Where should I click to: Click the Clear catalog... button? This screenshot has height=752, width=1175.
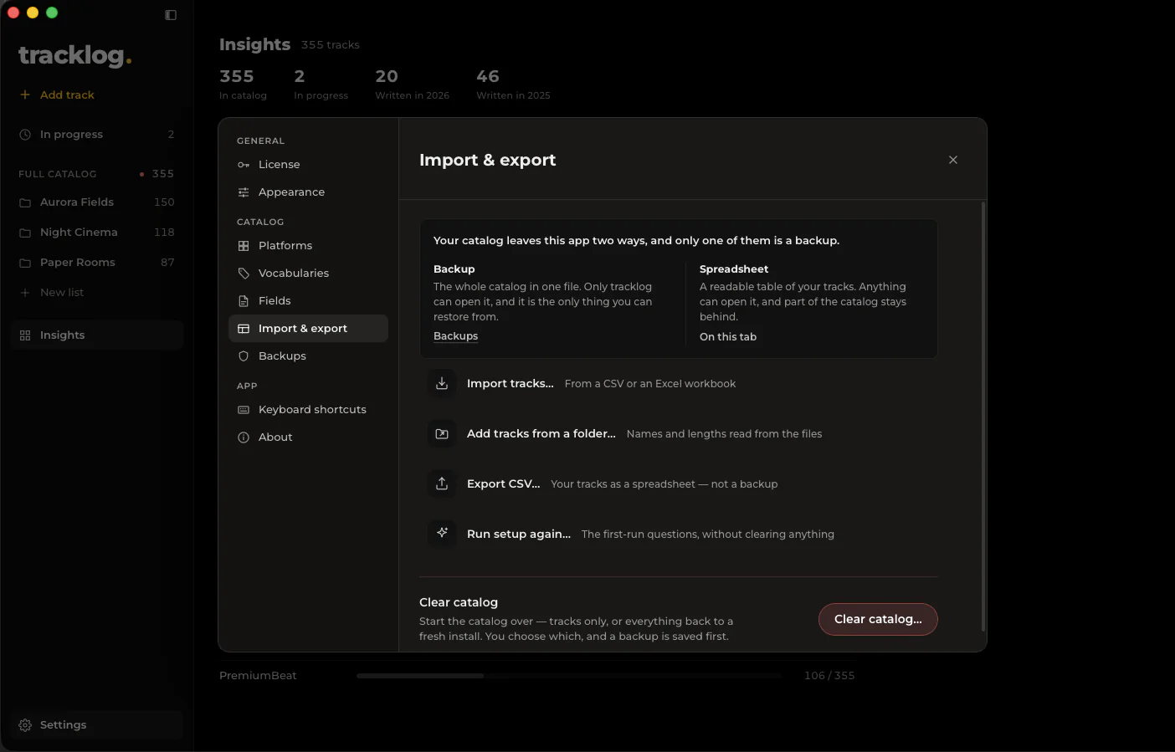878,620
